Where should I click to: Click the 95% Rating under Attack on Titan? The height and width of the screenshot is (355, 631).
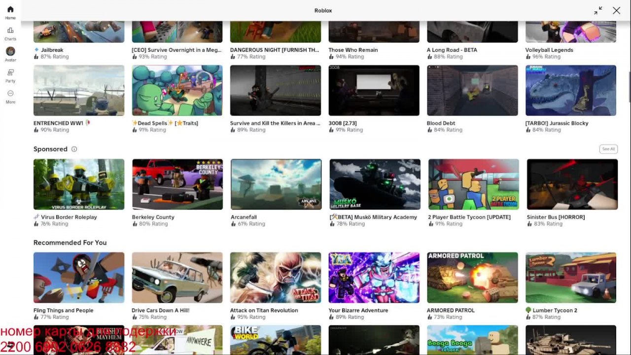247,317
